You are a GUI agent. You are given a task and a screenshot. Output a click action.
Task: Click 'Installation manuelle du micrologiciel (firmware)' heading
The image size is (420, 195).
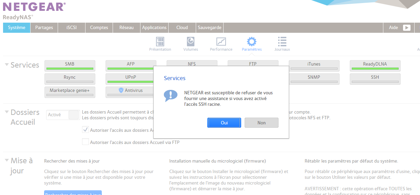pos(217,161)
